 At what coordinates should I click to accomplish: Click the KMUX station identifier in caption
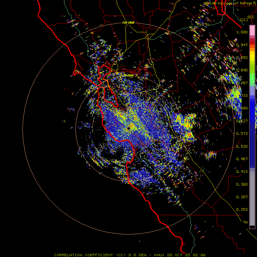pos(160,255)
